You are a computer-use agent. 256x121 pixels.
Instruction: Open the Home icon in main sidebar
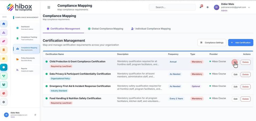[3, 24]
